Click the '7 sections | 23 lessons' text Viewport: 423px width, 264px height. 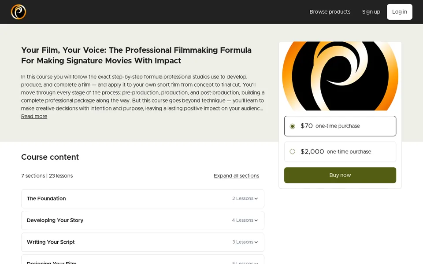(x=47, y=176)
